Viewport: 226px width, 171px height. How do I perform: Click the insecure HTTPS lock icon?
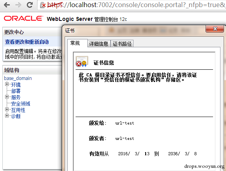coord(43,5)
